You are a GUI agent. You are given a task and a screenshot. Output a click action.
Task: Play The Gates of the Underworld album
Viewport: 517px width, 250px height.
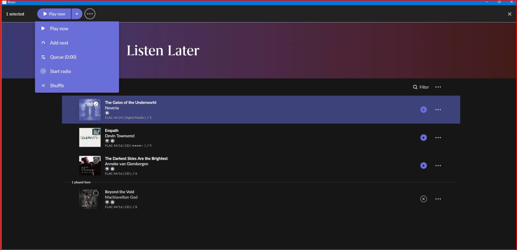click(423, 109)
